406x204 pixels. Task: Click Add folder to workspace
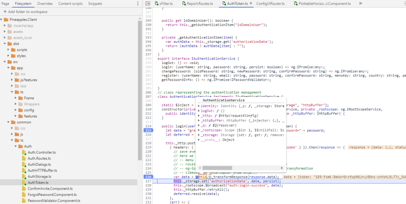click(28, 12)
